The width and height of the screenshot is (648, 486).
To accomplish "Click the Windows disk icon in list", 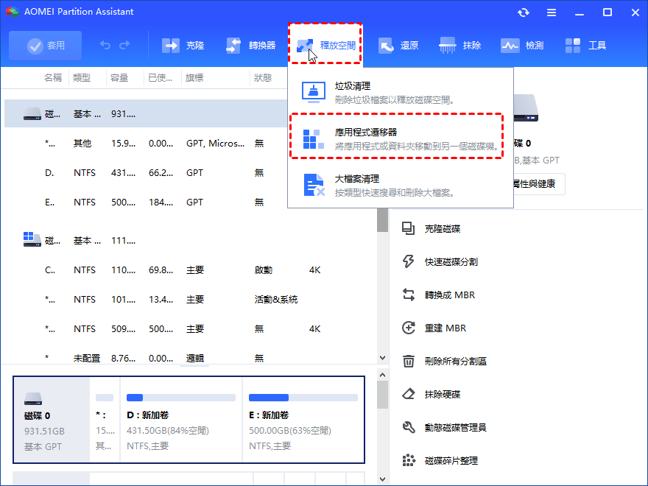I will point(32,239).
